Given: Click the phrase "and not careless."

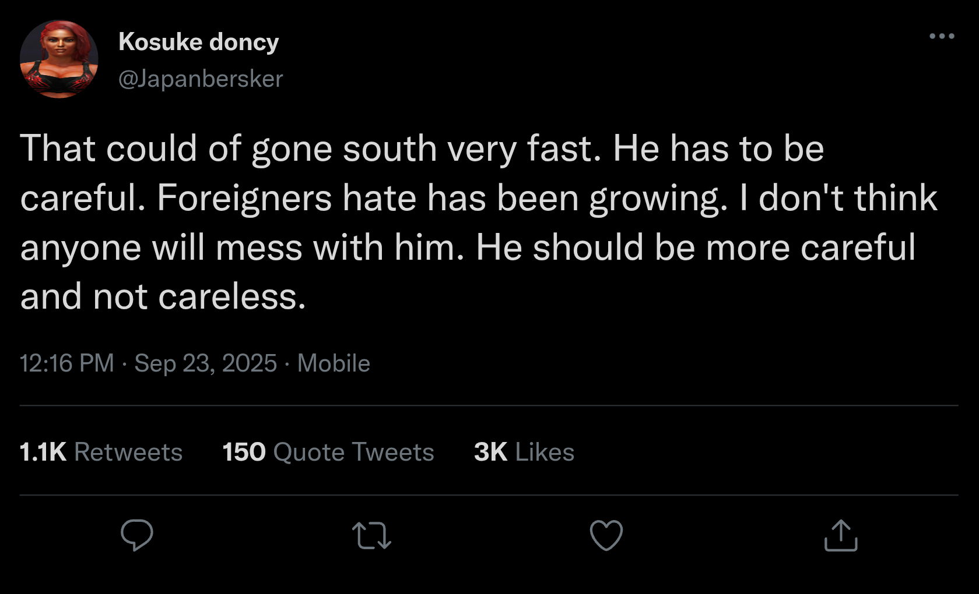Looking at the screenshot, I should tap(163, 297).
